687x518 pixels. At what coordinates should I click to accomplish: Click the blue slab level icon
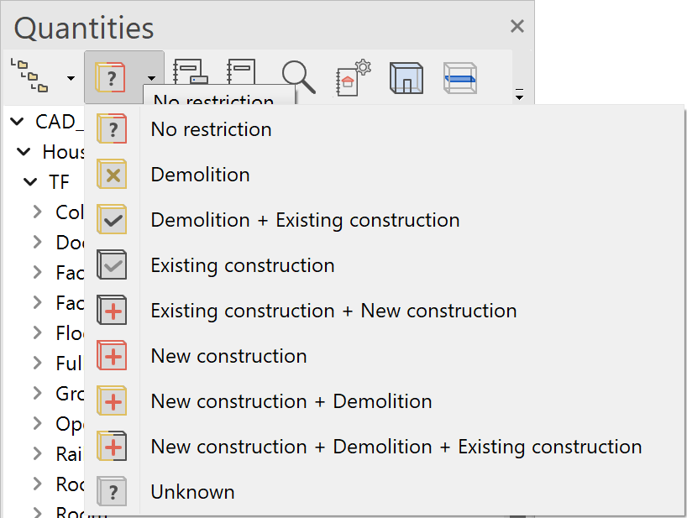pos(460,78)
